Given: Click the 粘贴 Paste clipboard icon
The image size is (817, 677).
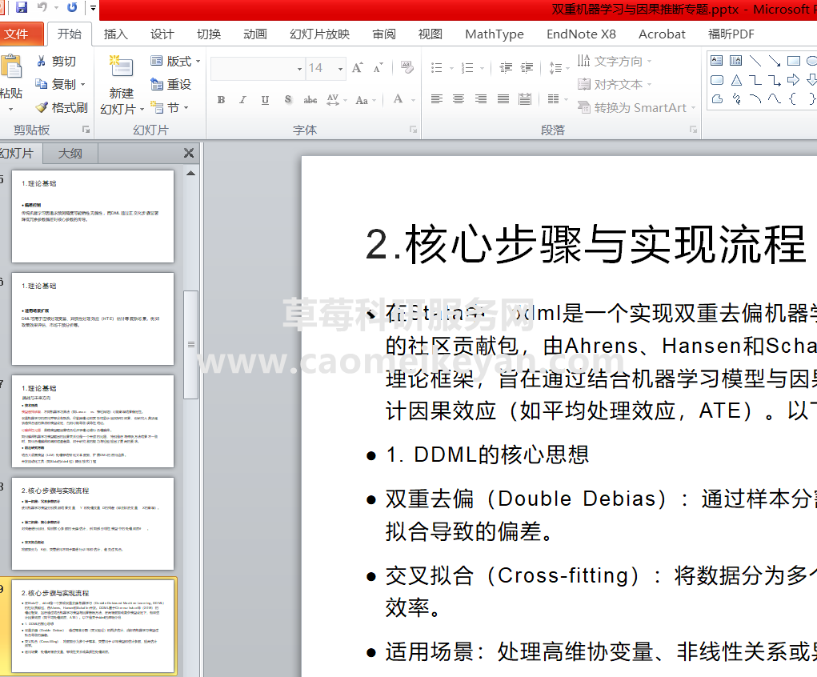Looking at the screenshot, I should (x=11, y=66).
